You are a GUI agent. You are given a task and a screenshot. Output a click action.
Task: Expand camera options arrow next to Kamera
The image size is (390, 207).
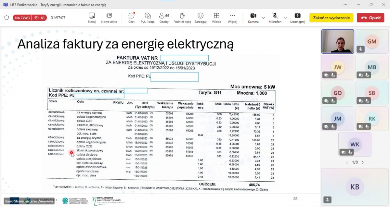pos(263,18)
